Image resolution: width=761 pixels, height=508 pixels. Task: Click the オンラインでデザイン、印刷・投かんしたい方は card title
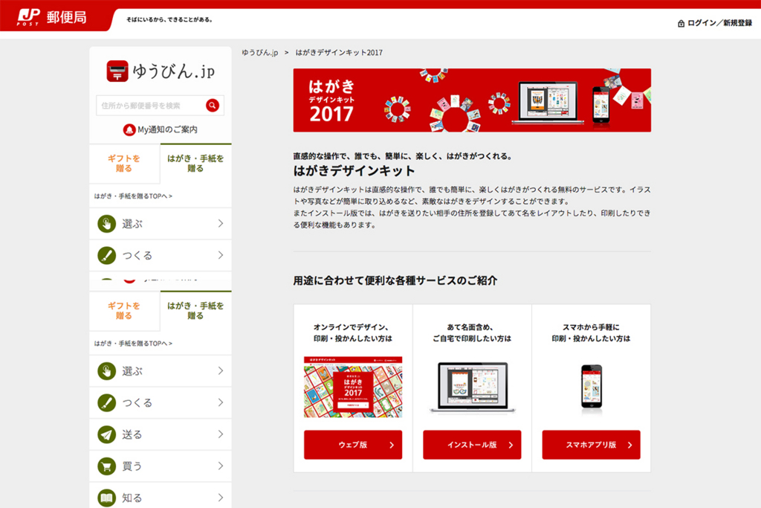[x=353, y=332]
